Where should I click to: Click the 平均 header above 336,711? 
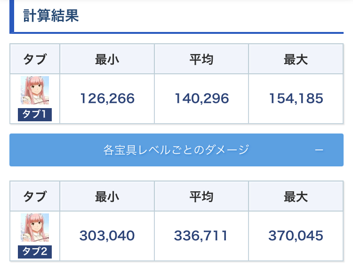(201, 196)
